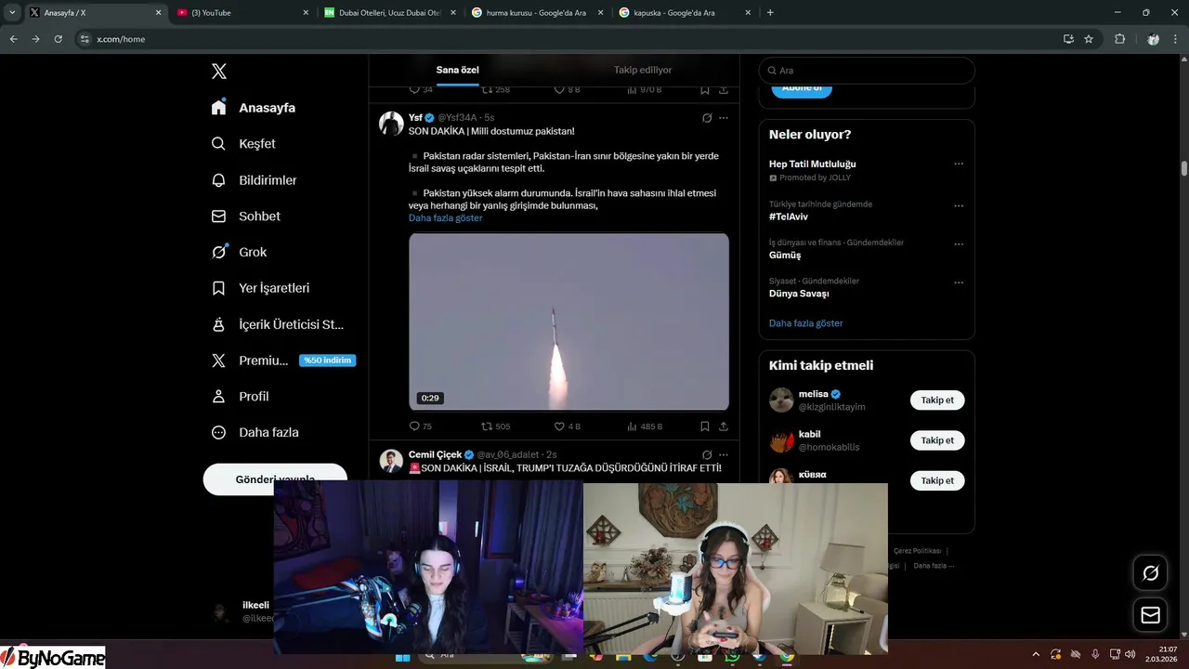Open Dünya Savaşı trending topic
Screen dimensions: 1189x669
pos(799,294)
